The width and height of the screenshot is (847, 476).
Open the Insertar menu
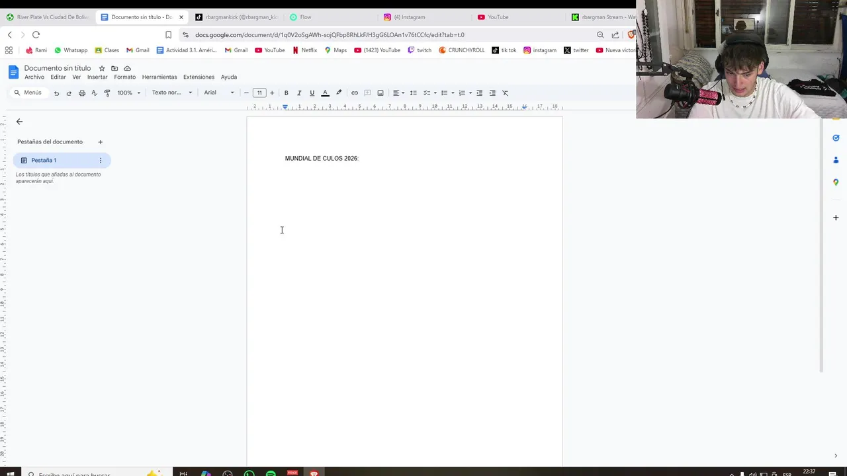[x=97, y=77]
